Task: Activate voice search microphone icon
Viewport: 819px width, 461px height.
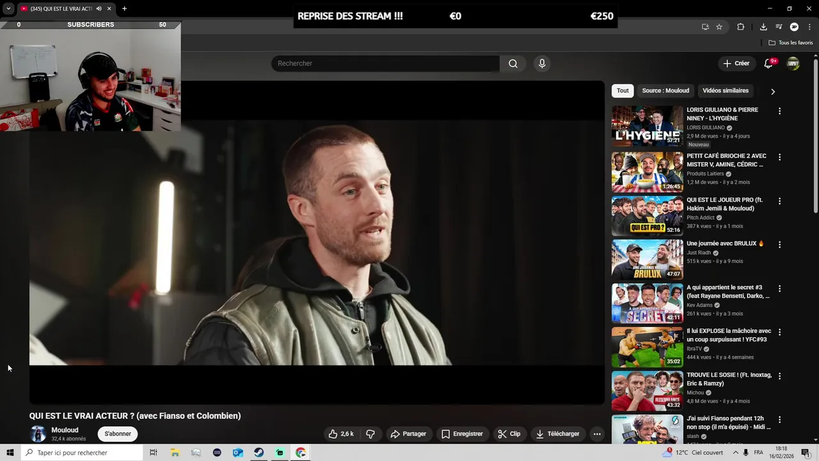Action: click(542, 63)
